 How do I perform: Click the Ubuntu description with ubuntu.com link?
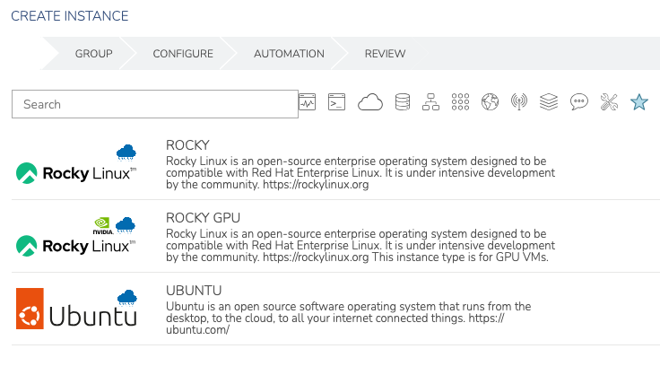(x=349, y=318)
